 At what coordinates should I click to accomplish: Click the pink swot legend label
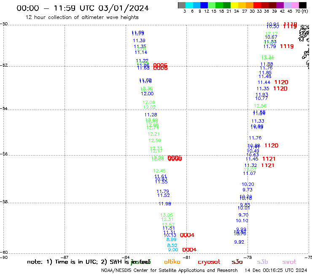pyautogui.click(x=289, y=262)
